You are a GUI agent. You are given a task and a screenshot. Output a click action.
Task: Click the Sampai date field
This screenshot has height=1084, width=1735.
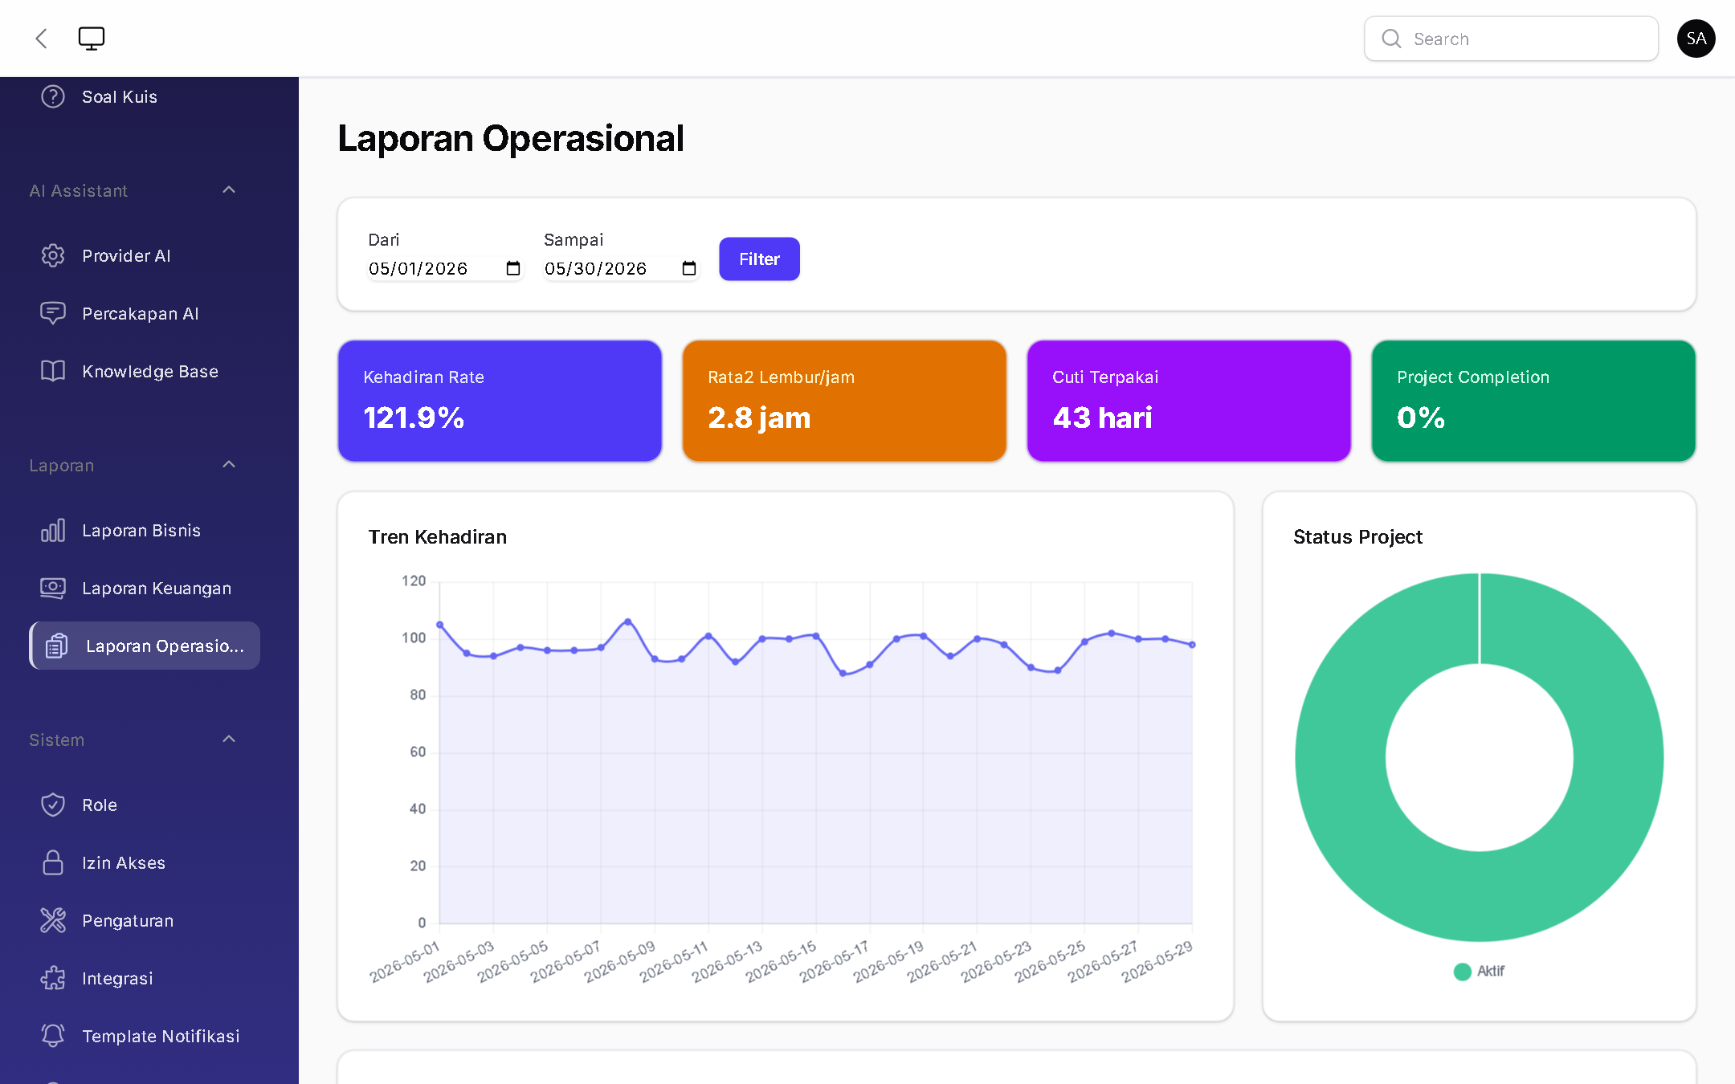[621, 268]
